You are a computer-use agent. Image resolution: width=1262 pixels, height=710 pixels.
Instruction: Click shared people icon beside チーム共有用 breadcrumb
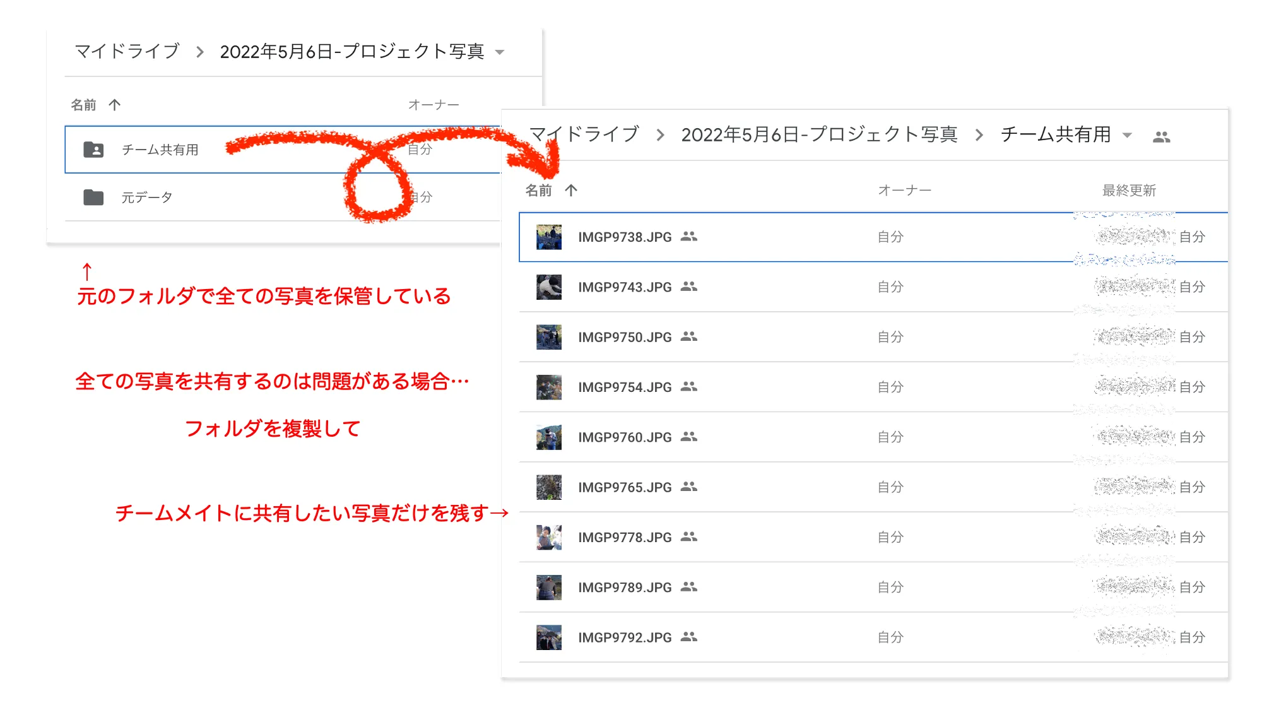click(x=1161, y=136)
